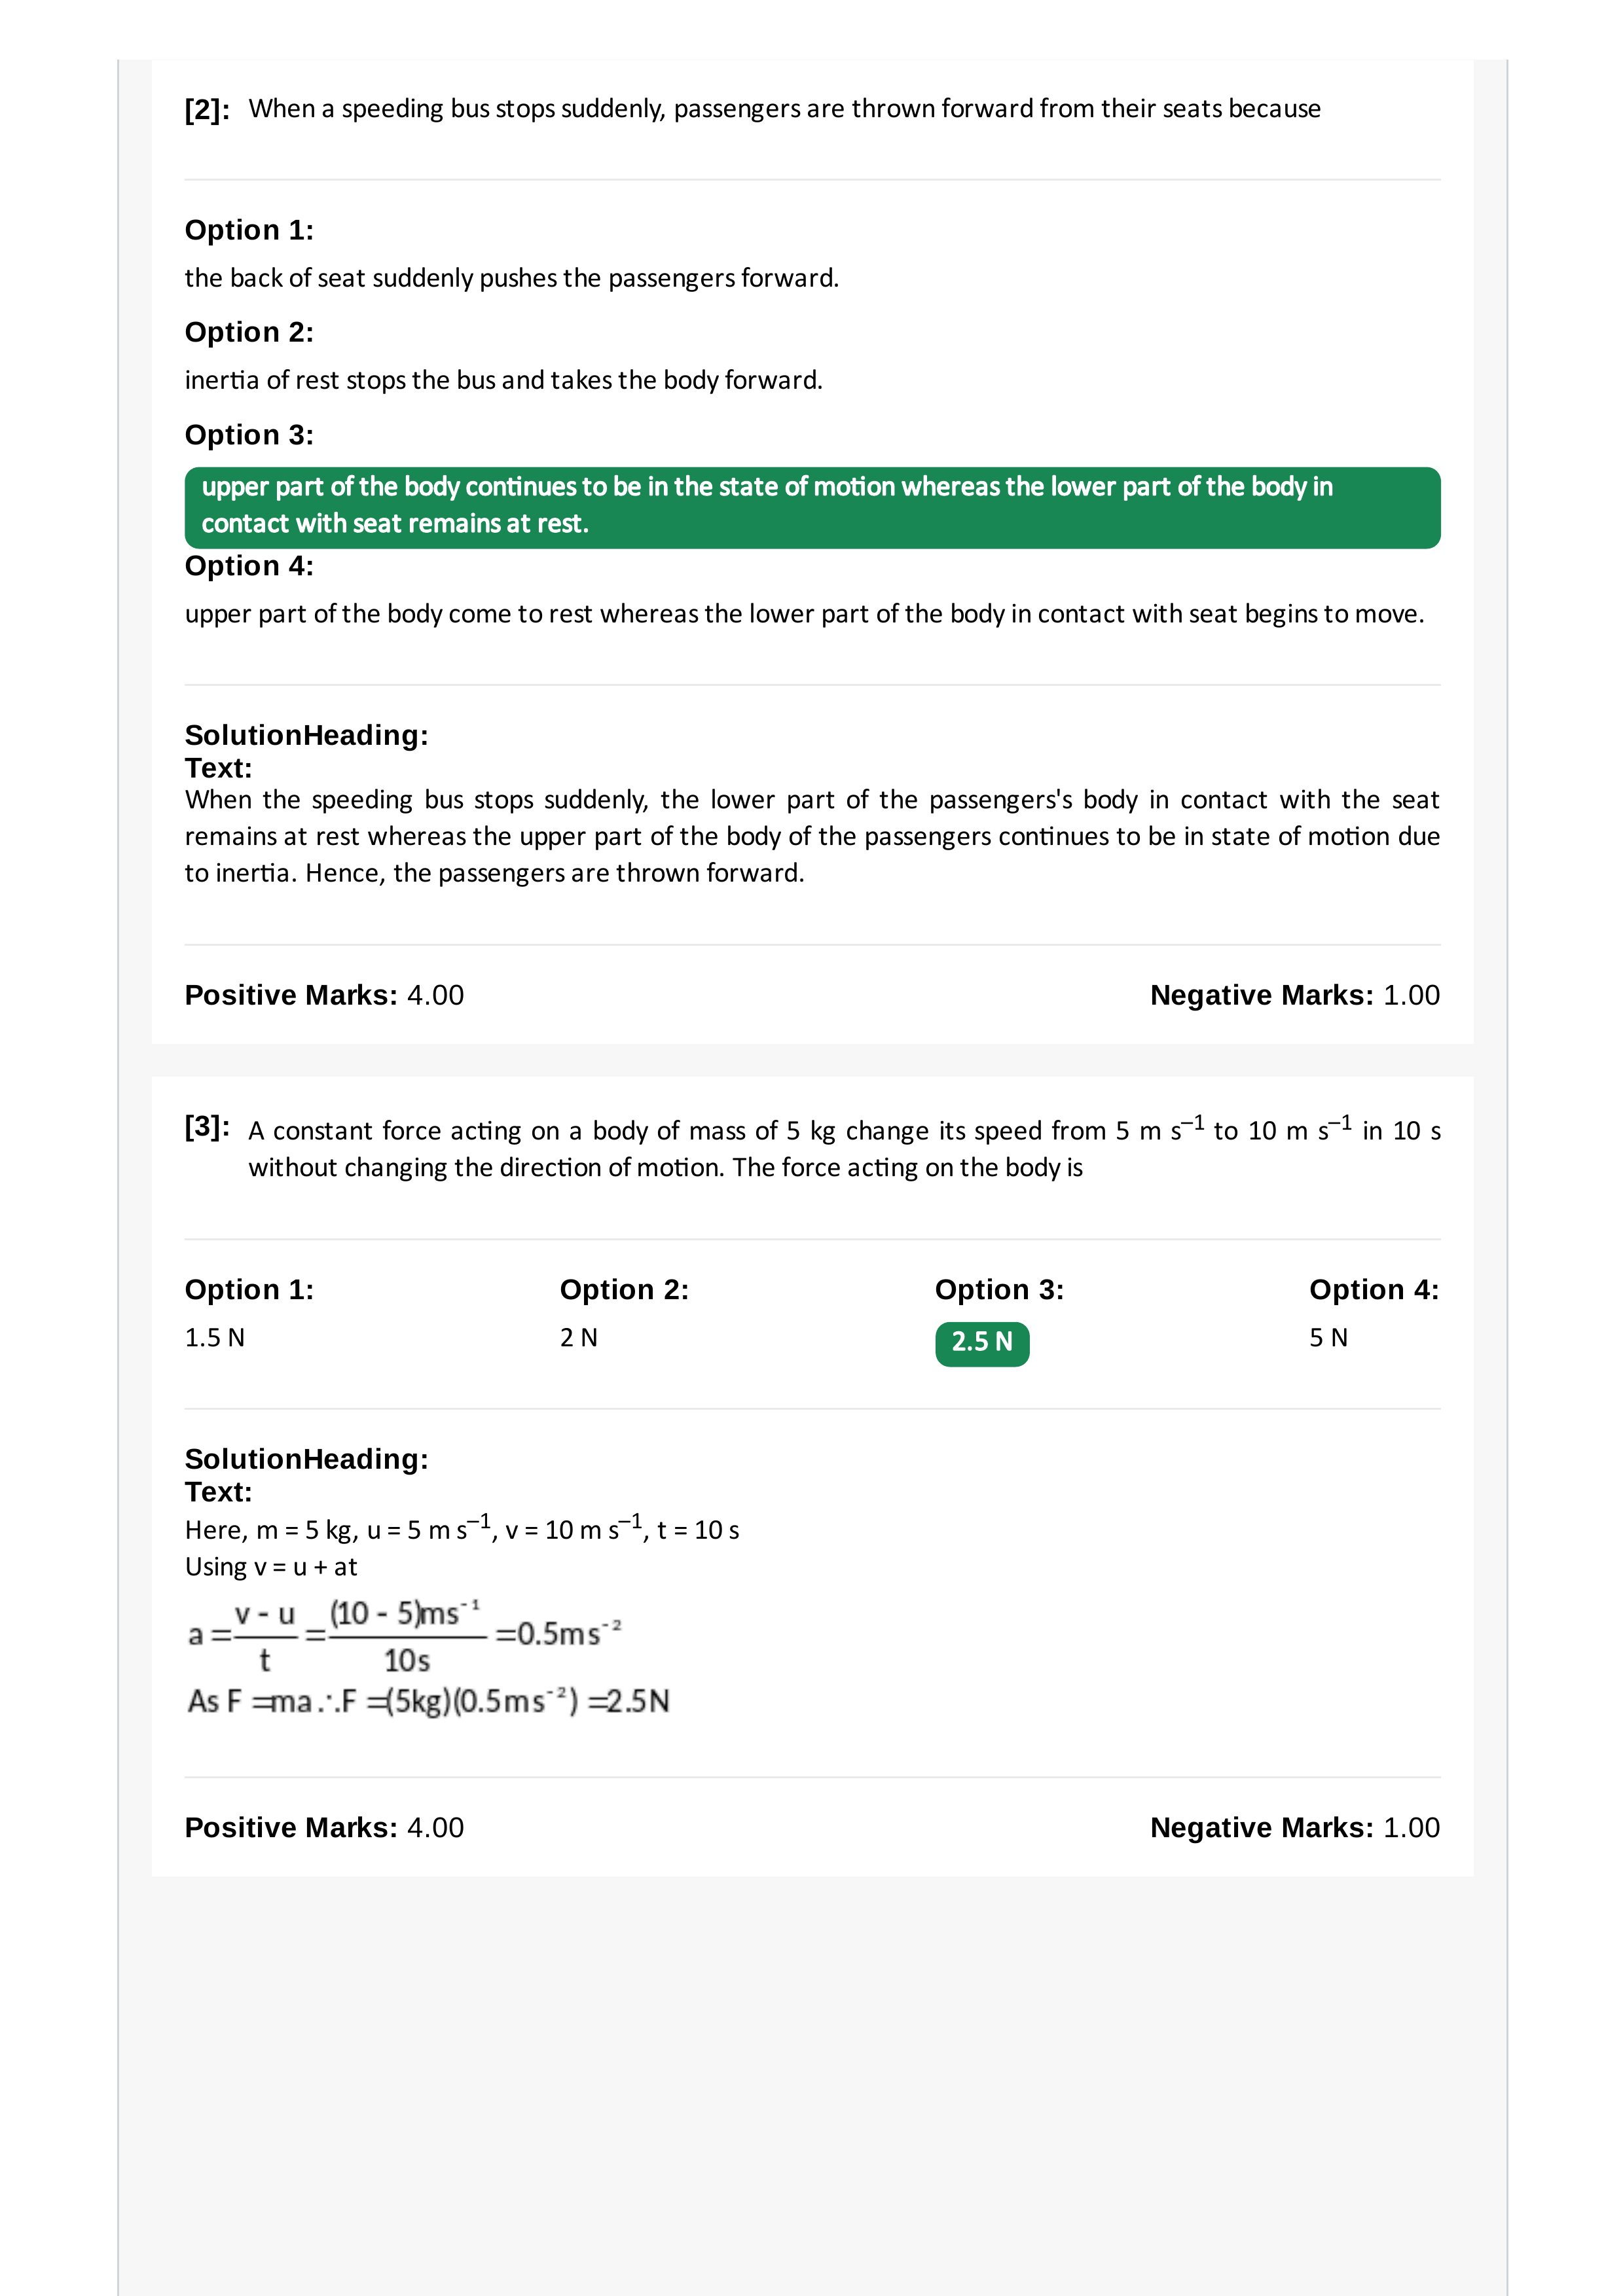Choose the 5 N answer option
This screenshot has width=1623, height=2296.
coord(1329,1338)
